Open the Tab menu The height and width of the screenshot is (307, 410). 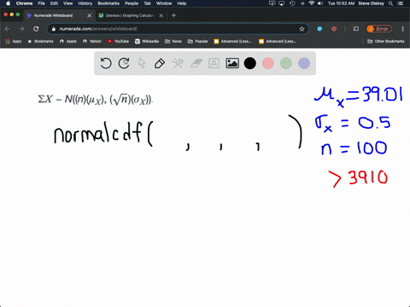coord(147,3)
